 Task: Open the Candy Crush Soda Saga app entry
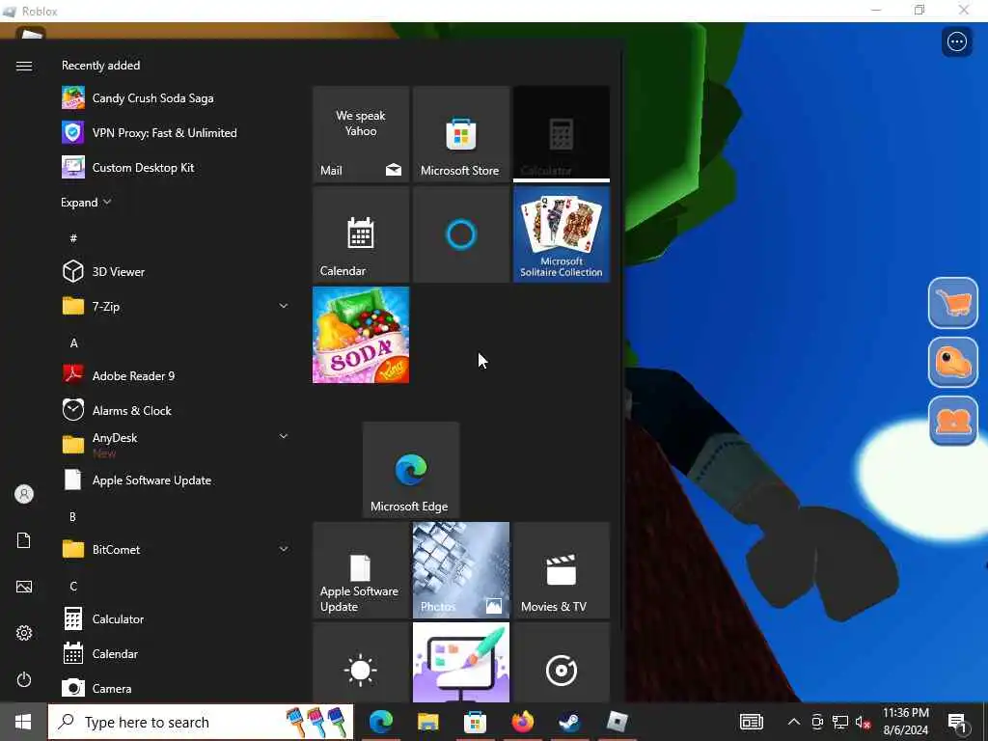[176, 98]
